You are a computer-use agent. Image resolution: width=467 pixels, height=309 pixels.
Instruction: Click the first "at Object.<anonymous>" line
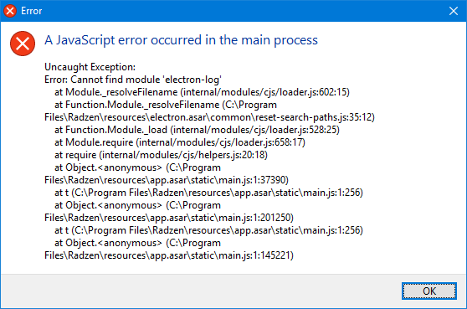(137, 167)
